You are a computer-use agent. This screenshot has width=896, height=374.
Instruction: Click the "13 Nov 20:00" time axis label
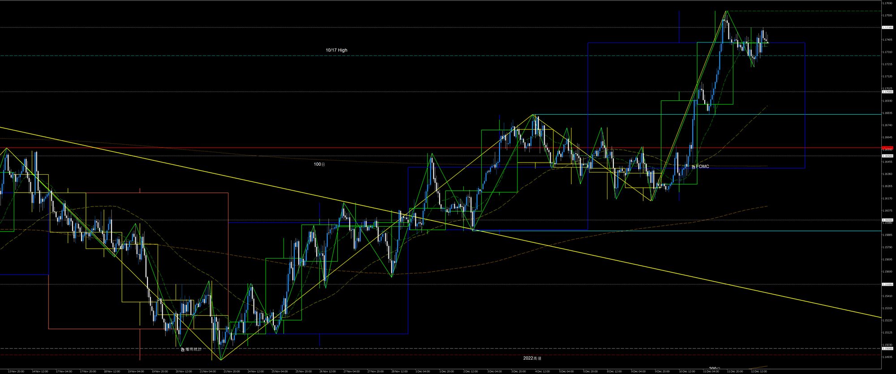click(x=15, y=371)
